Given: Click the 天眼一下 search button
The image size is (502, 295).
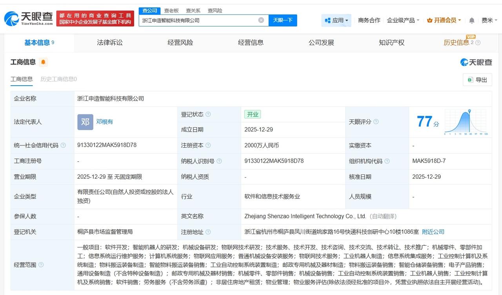Looking at the screenshot, I should [x=283, y=20].
